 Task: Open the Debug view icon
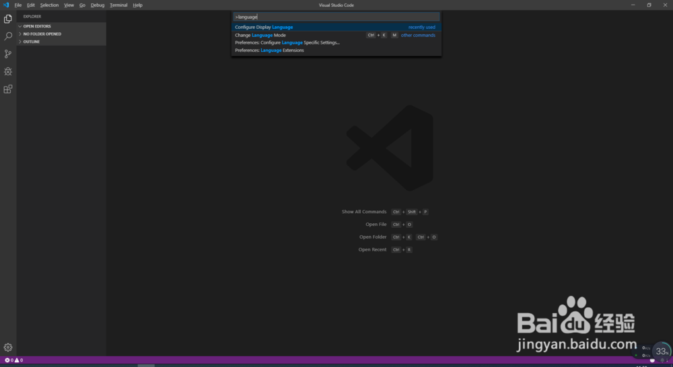tap(7, 72)
